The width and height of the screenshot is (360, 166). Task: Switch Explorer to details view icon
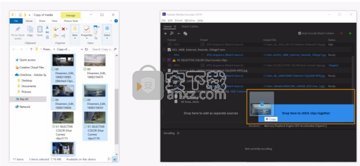click(109, 159)
